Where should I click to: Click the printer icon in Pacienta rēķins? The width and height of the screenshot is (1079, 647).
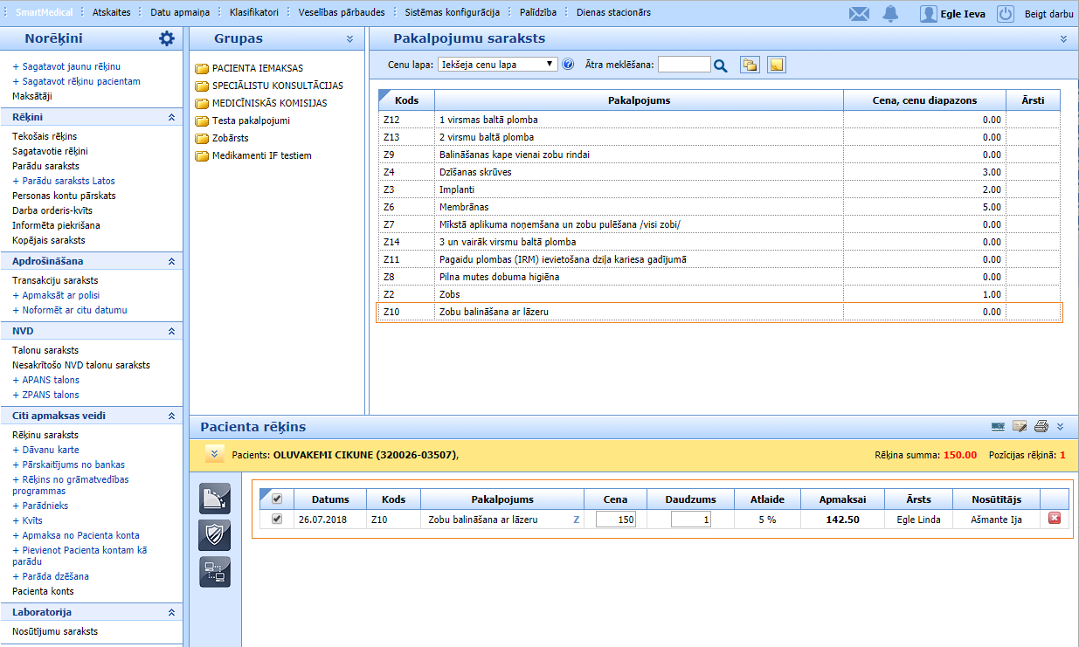[x=1041, y=427]
